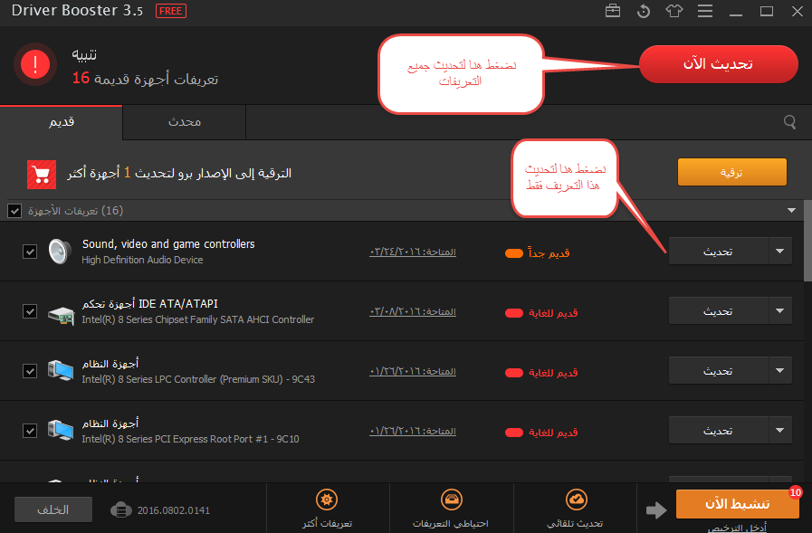812x533 pixels.
Task: Open available date link for SATA AHCI Controller
Action: click(x=413, y=312)
